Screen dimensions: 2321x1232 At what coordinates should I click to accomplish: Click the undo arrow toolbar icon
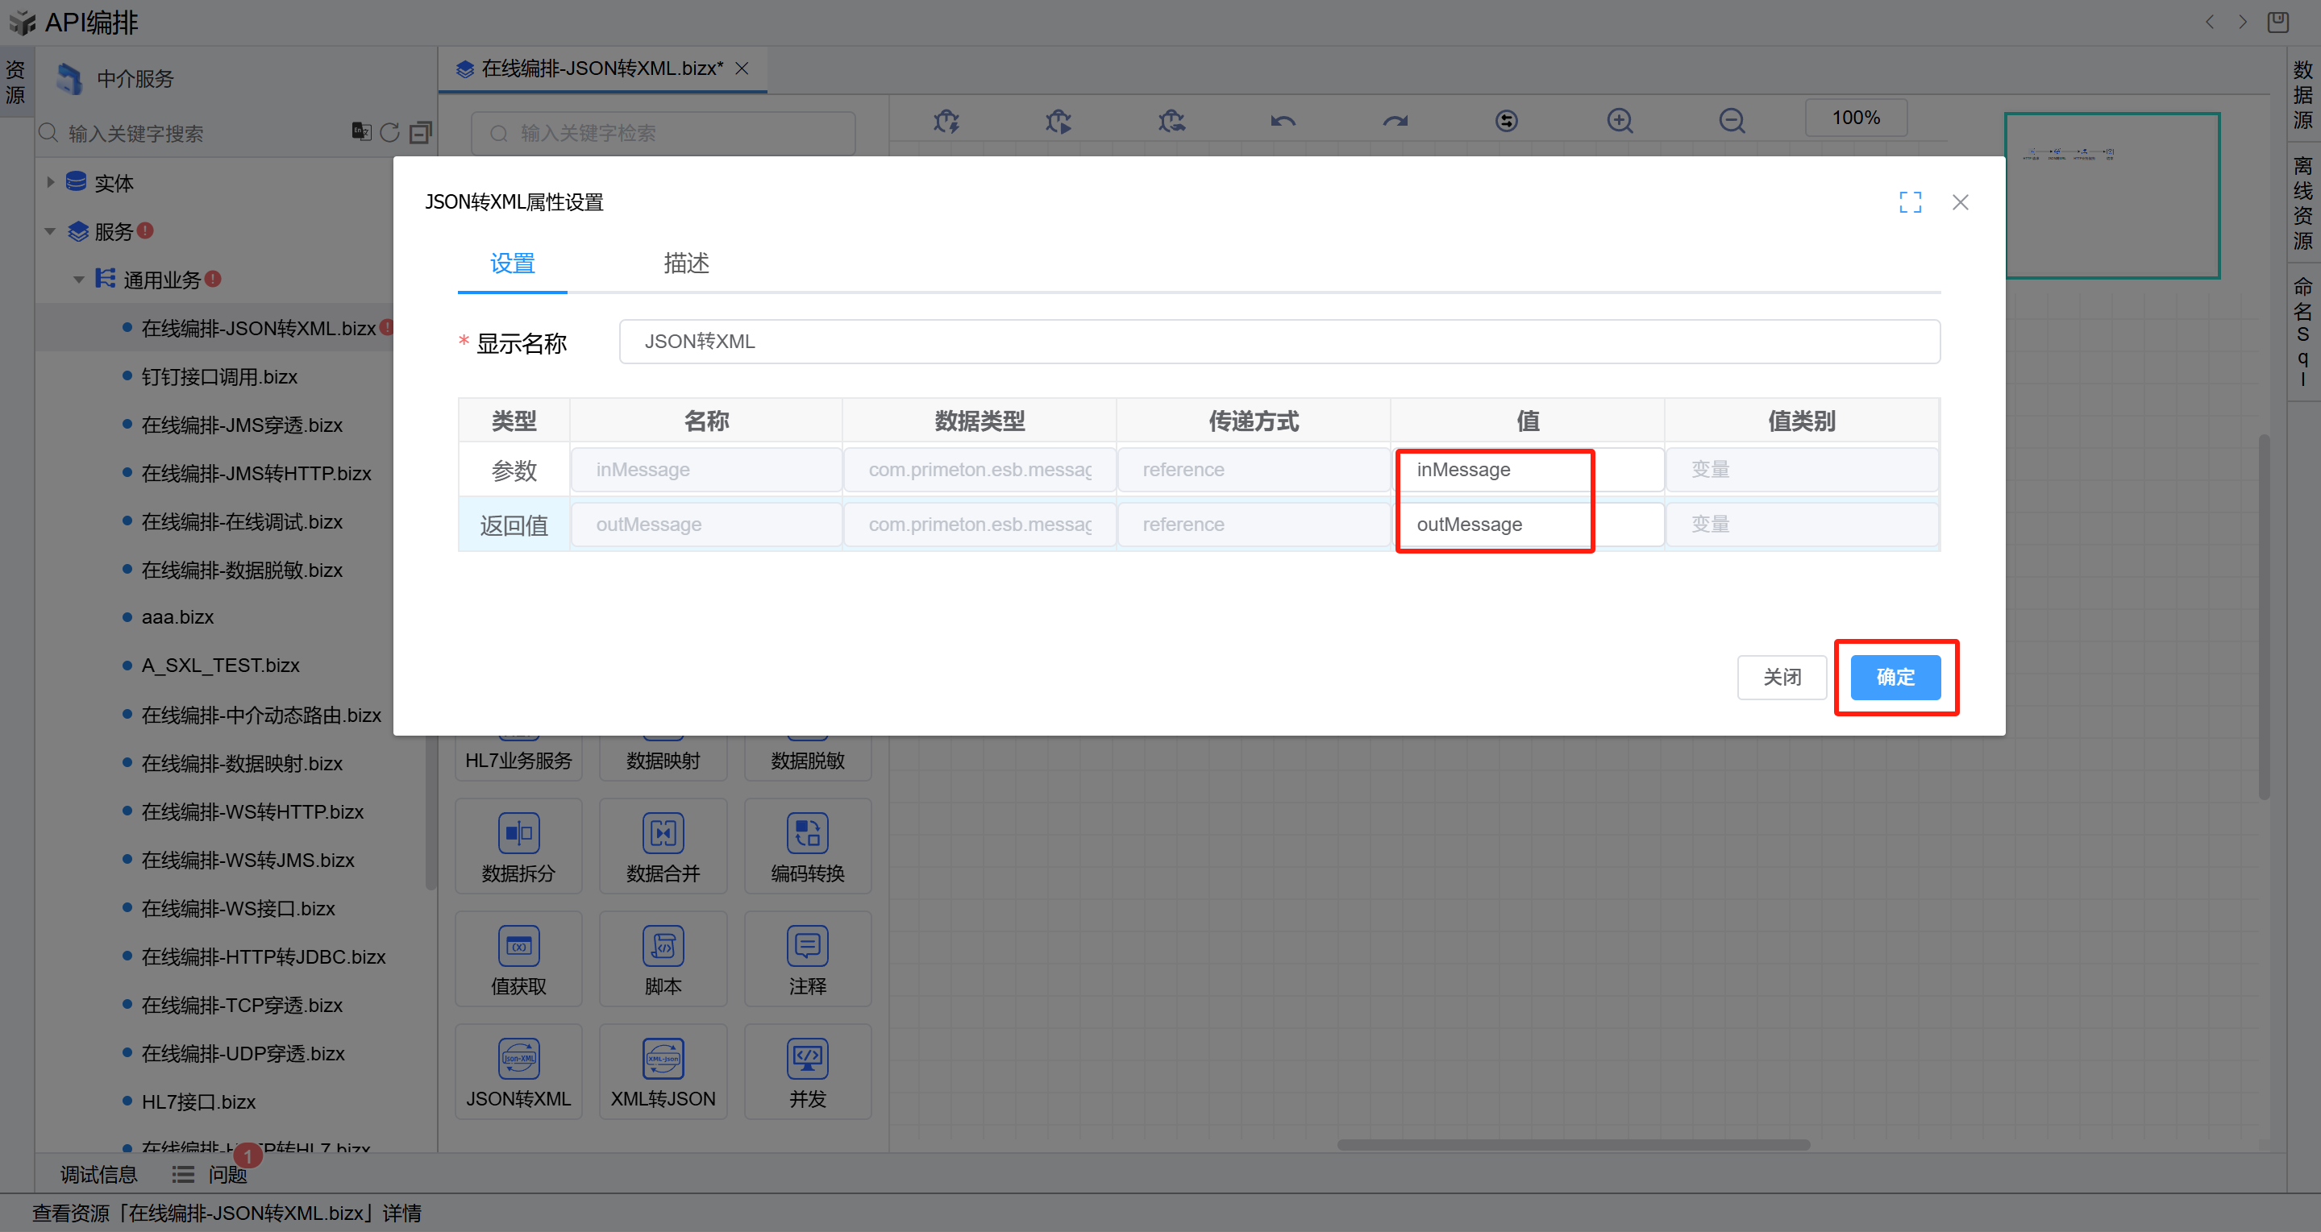pyautogui.click(x=1282, y=120)
